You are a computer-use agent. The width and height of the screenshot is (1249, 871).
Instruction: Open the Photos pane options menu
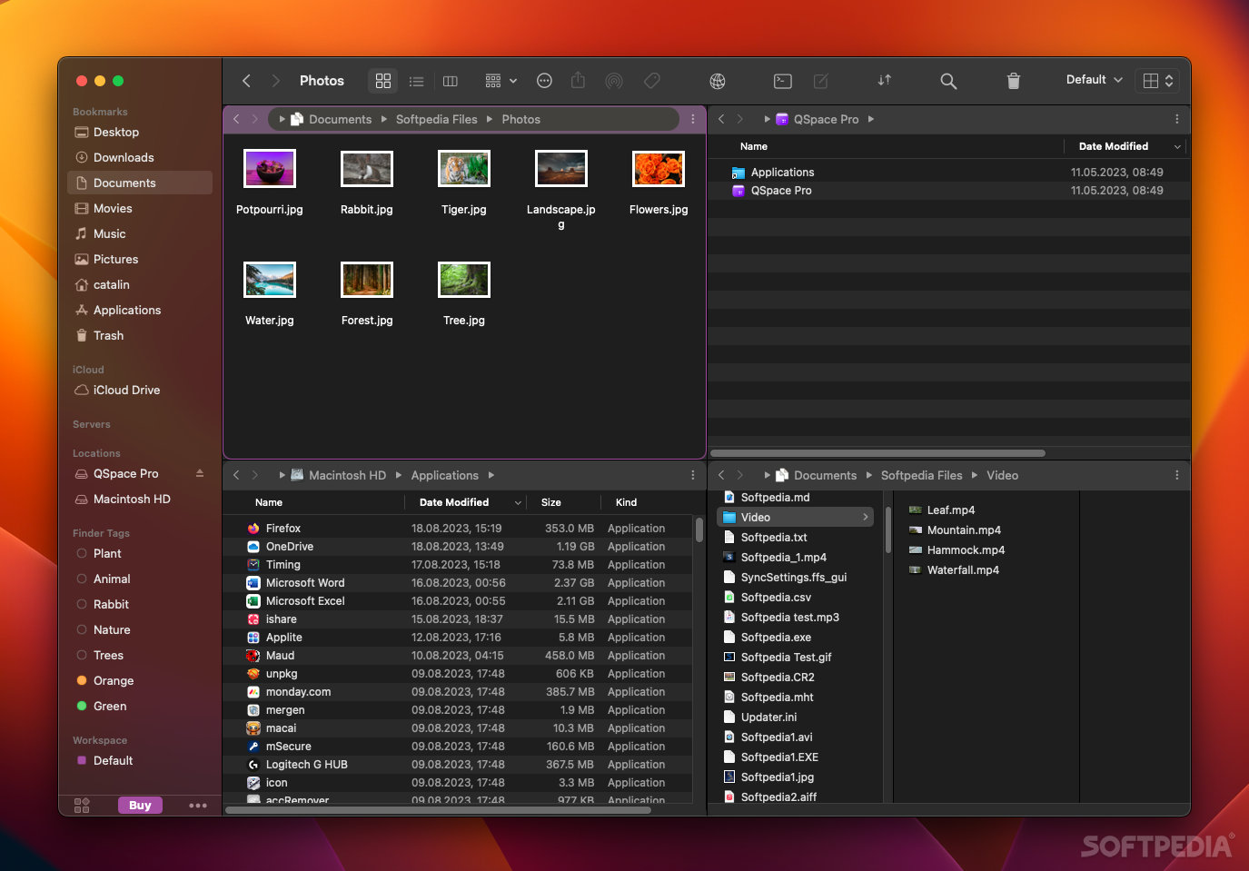pyautogui.click(x=693, y=119)
